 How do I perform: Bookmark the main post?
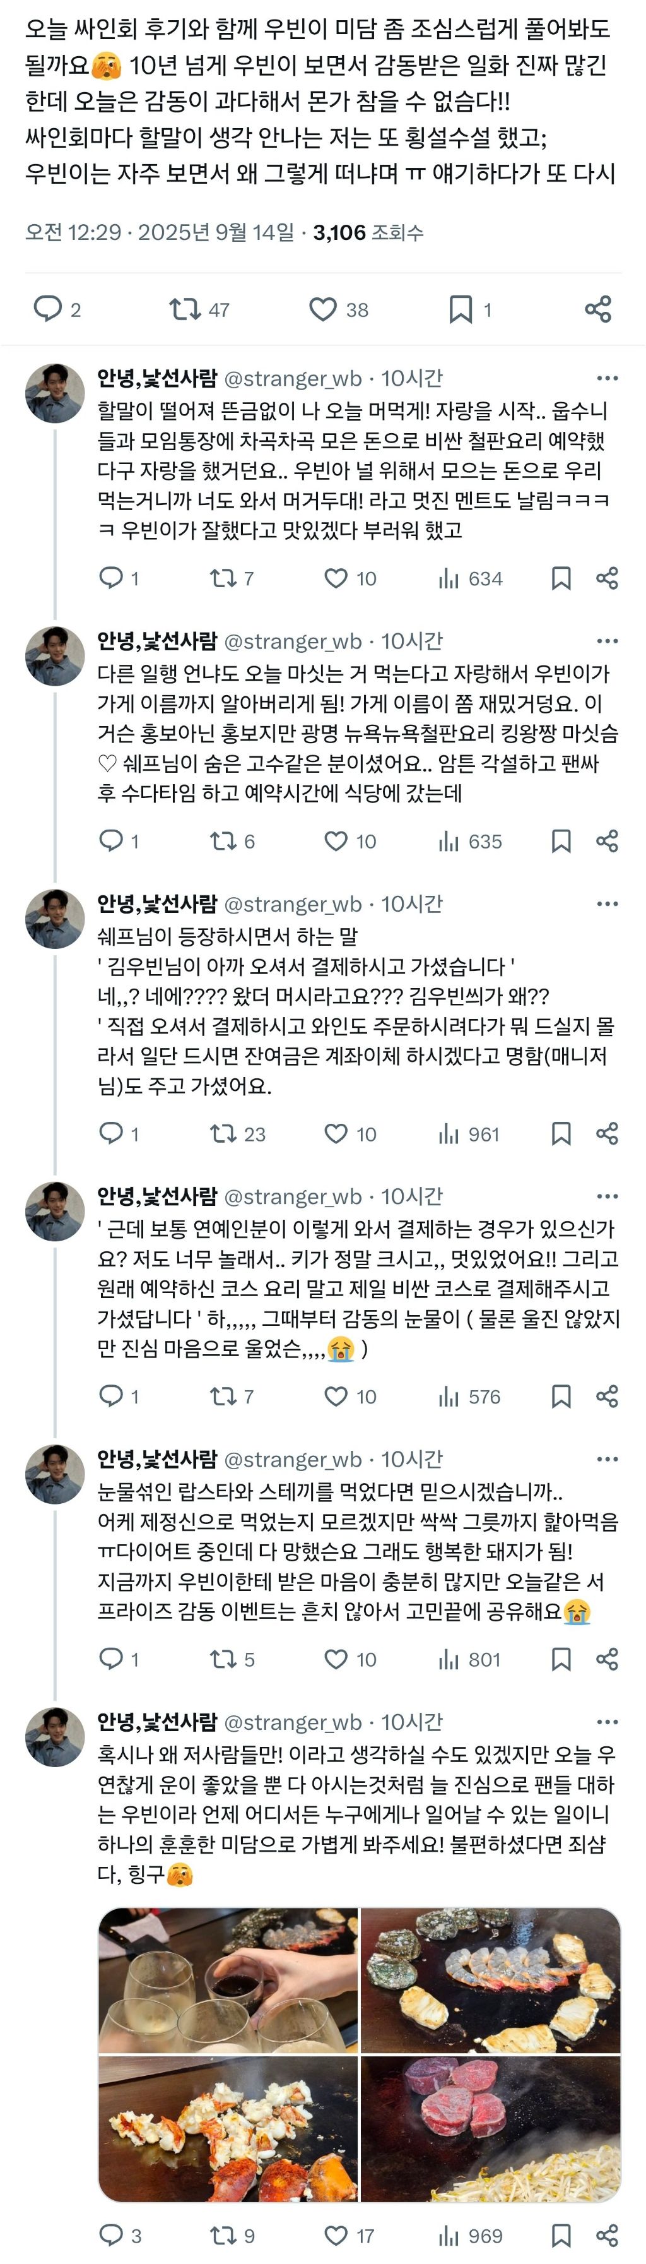460,309
